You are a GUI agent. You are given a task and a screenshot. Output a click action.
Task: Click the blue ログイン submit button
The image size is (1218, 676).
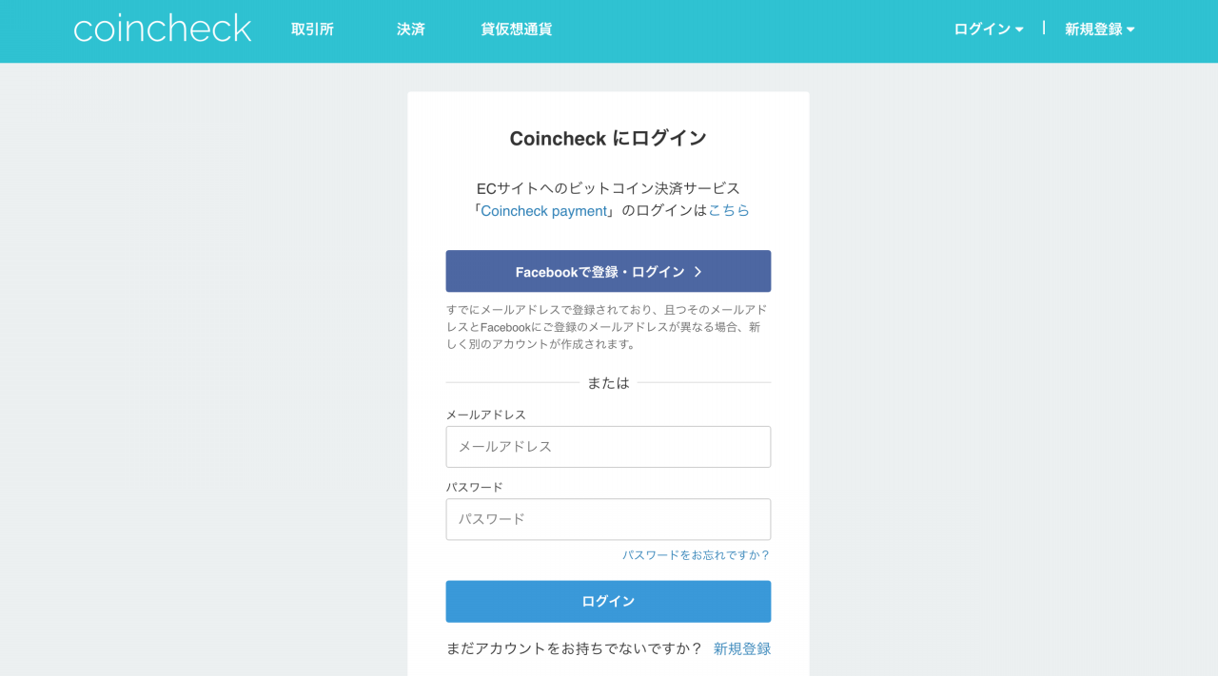tap(608, 602)
